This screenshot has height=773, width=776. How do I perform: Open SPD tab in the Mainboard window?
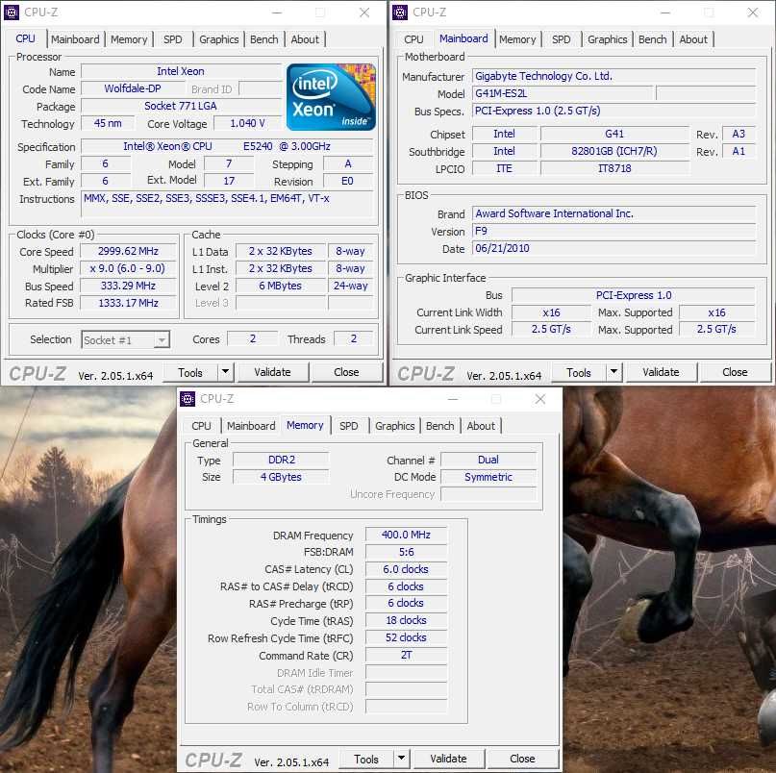coord(562,39)
